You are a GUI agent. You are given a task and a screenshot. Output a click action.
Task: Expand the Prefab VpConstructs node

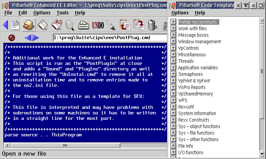[173, 22]
